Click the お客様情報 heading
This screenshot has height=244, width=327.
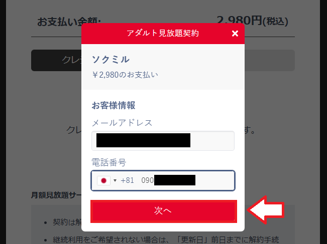point(114,105)
